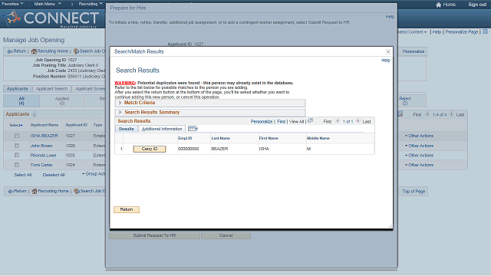Open applicant Rhonda Lowe link
This screenshot has width=491, height=276.
(x=43, y=155)
